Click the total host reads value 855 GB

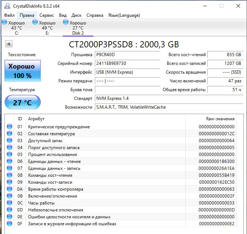click(x=225, y=55)
